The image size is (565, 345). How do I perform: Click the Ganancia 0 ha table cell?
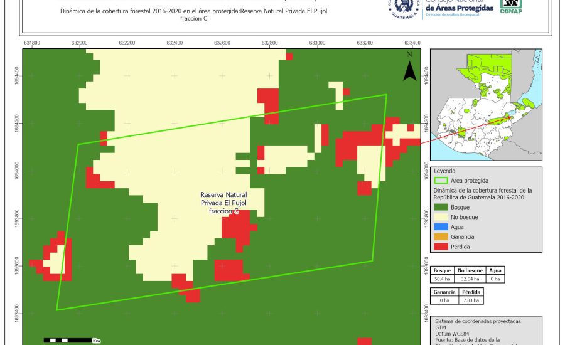[444, 301]
